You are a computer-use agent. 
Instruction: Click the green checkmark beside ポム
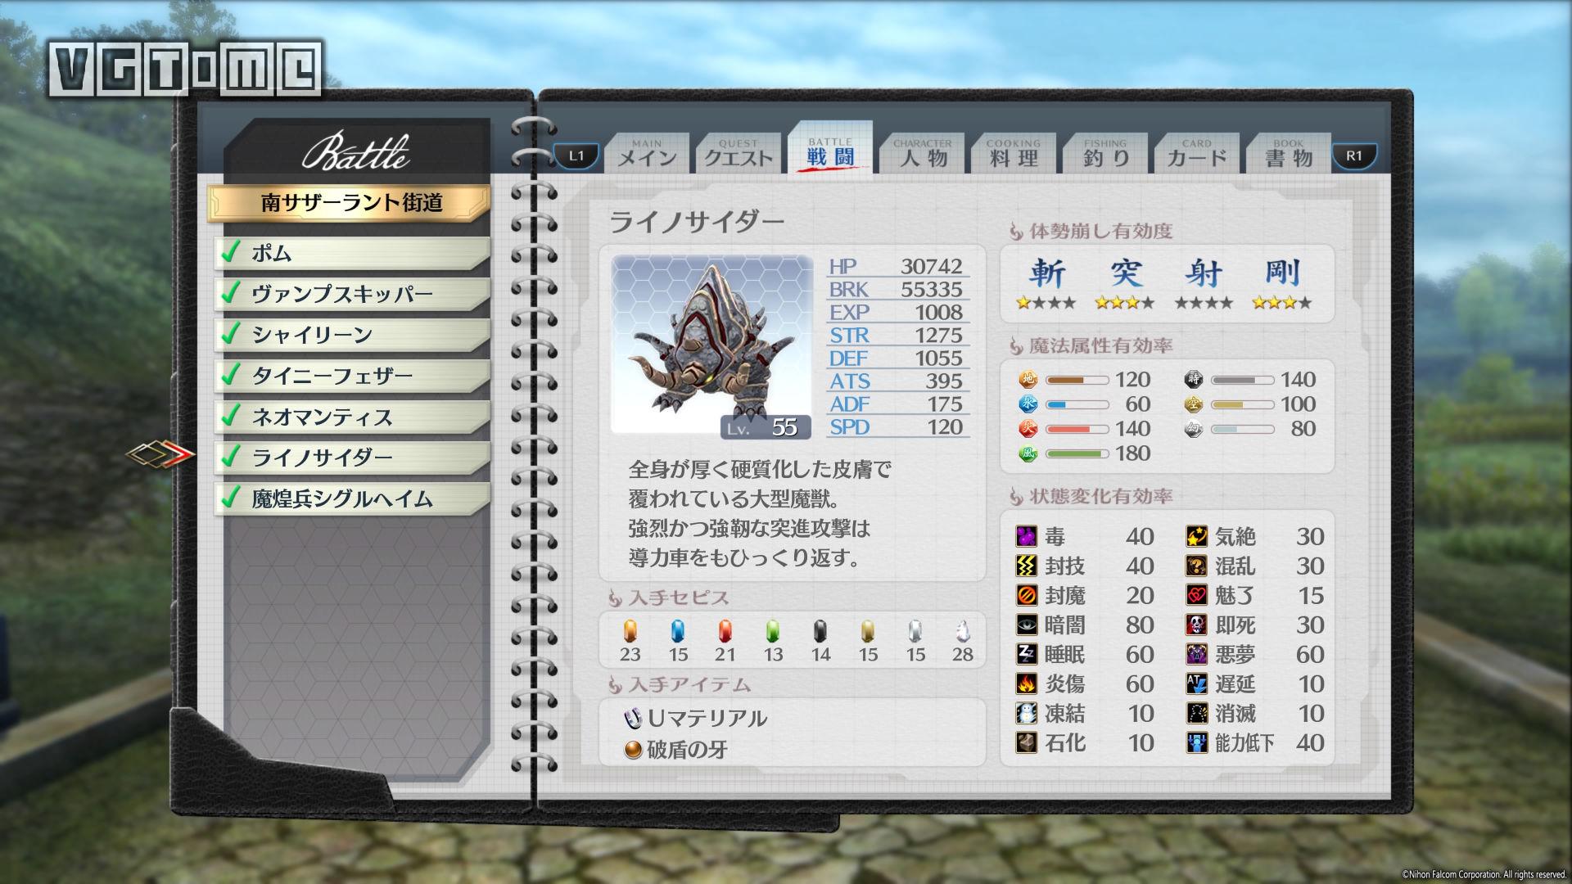tap(231, 252)
